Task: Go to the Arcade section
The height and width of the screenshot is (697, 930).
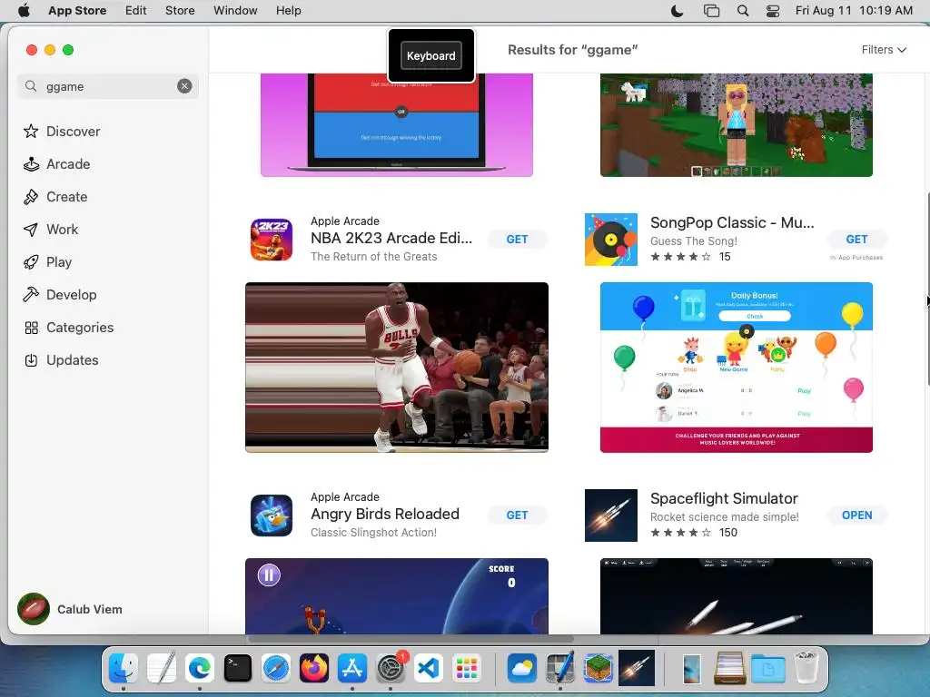Action: [57, 164]
